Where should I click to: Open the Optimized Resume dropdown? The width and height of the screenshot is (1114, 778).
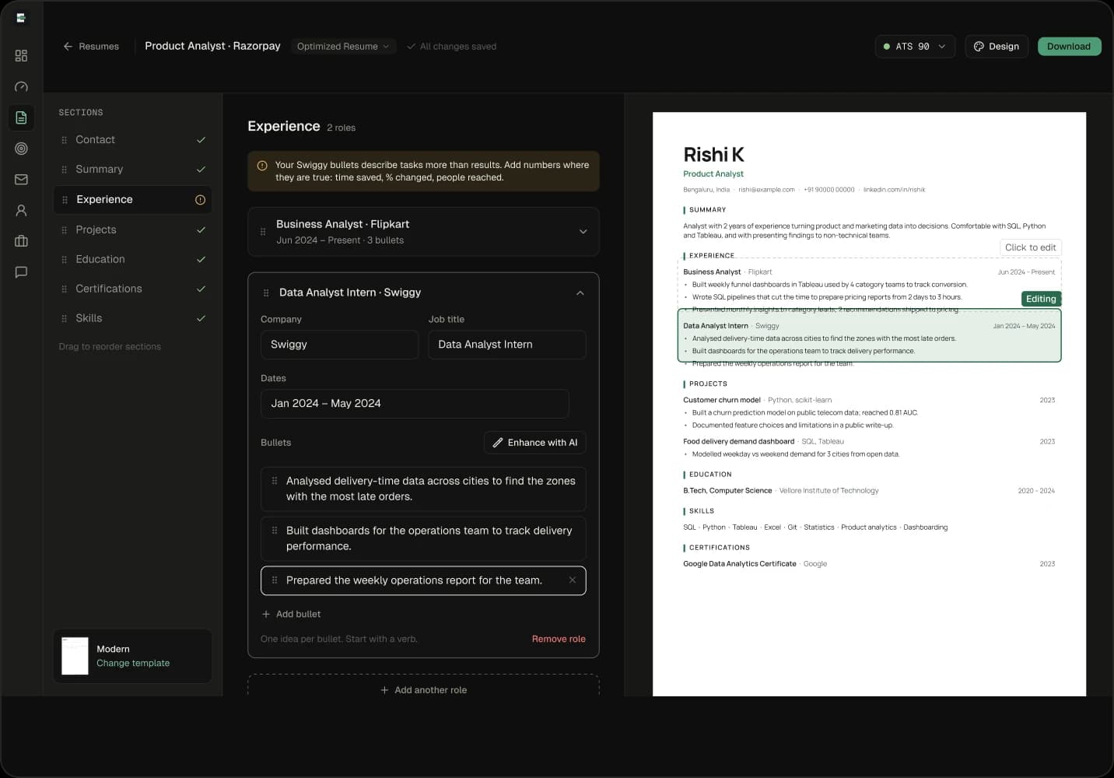(343, 47)
